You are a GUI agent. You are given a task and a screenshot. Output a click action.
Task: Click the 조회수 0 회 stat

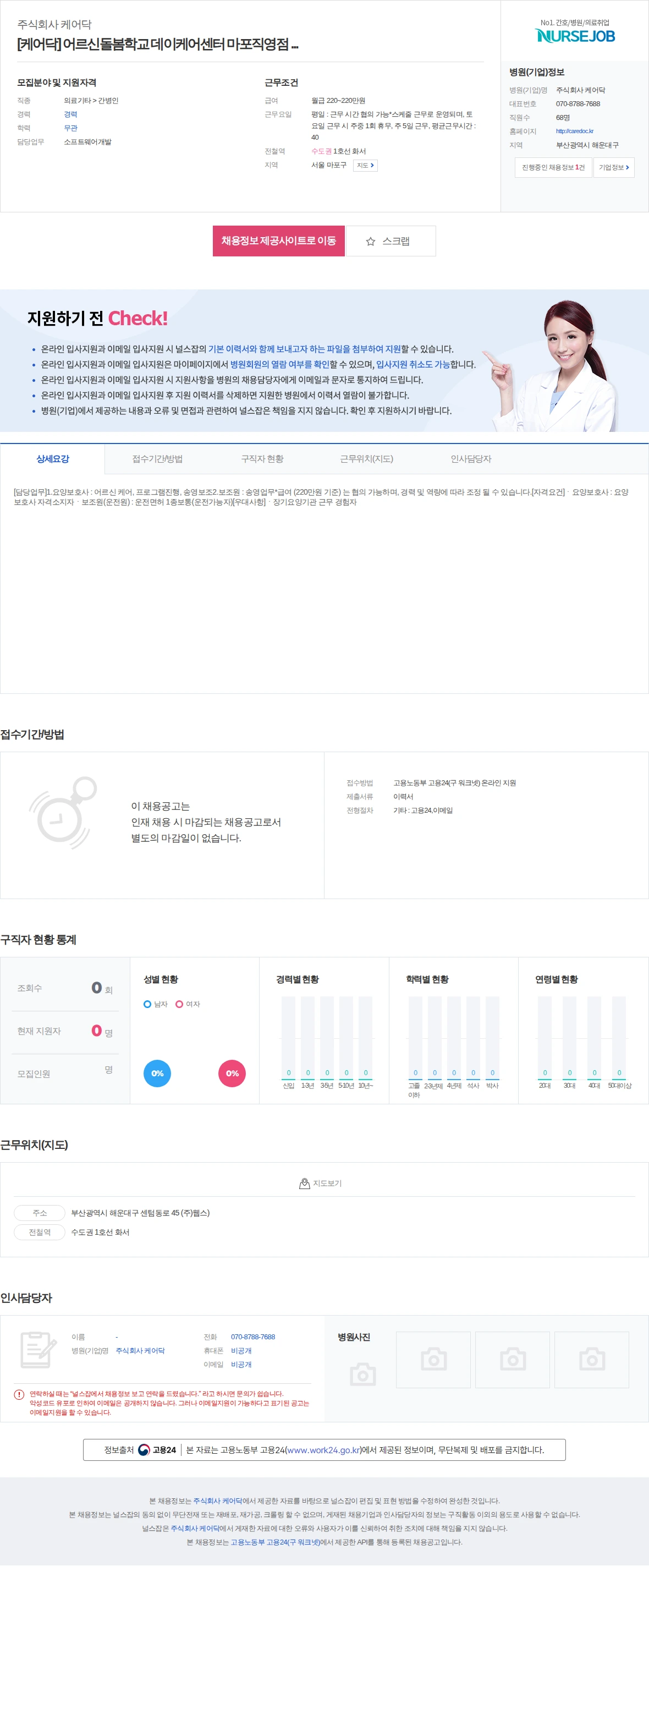pos(65,988)
